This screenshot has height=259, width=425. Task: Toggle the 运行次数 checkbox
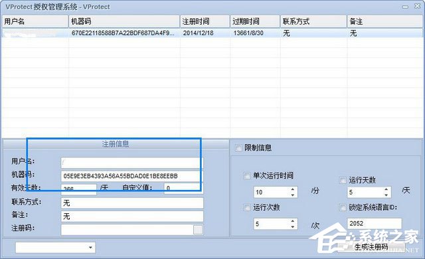(x=247, y=207)
